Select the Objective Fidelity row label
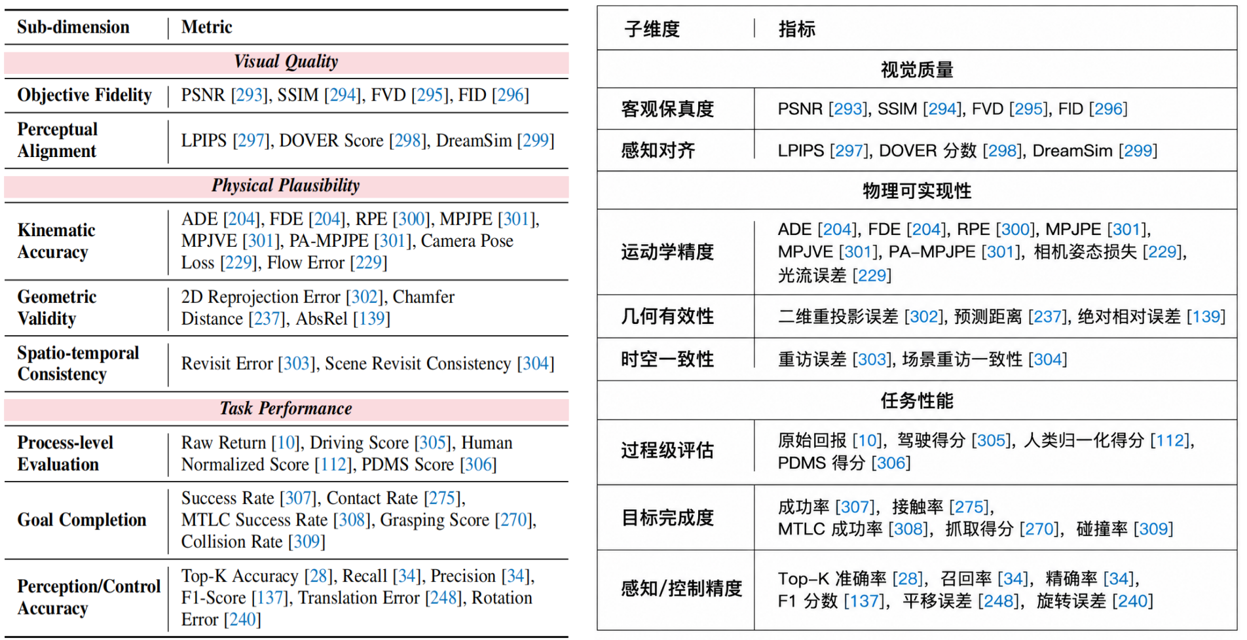 coord(84,96)
